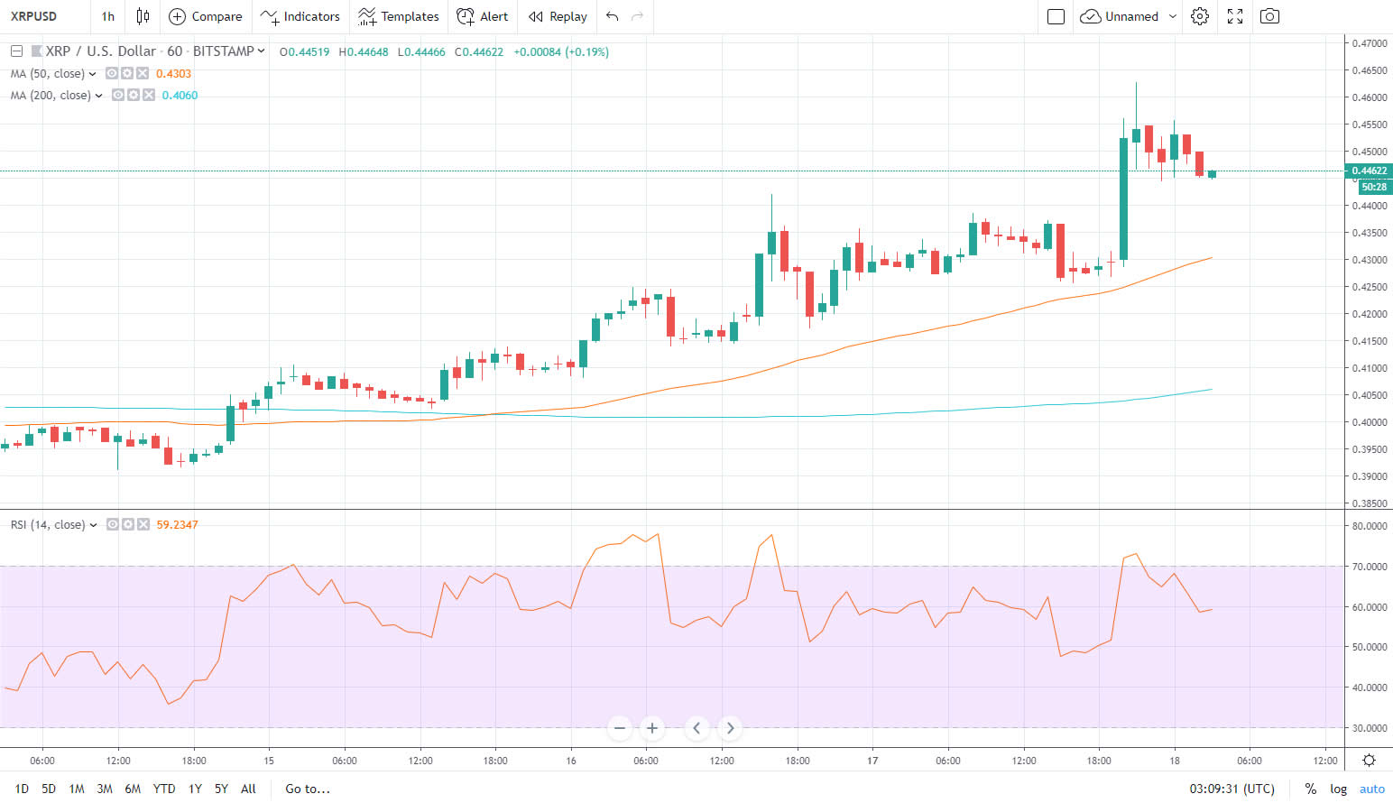Screen dimensions: 1393x803
Task: Enter fullscreen mode
Action: pyautogui.click(x=1235, y=16)
